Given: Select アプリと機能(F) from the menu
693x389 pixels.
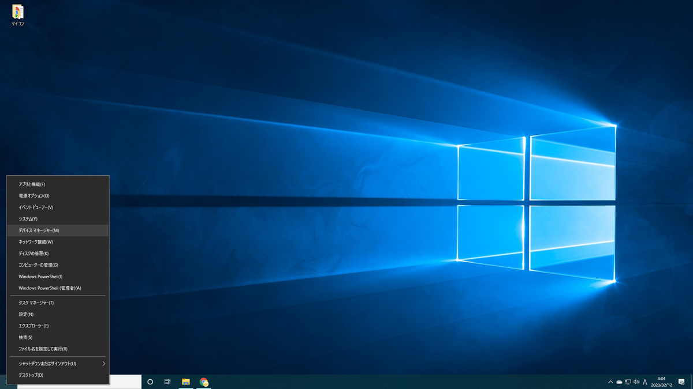Looking at the screenshot, I should (57, 184).
